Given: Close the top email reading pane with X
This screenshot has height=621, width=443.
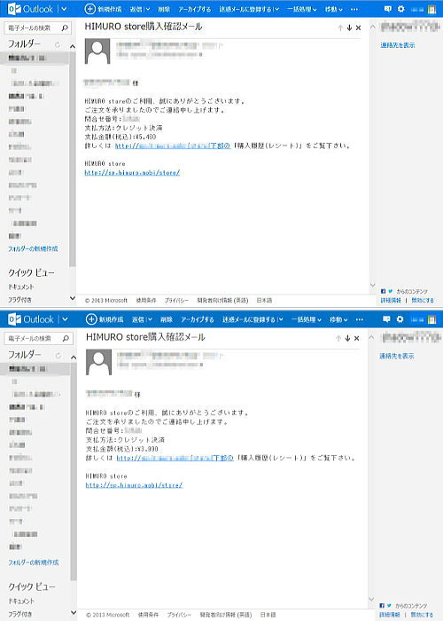Looking at the screenshot, I should pos(358,28).
